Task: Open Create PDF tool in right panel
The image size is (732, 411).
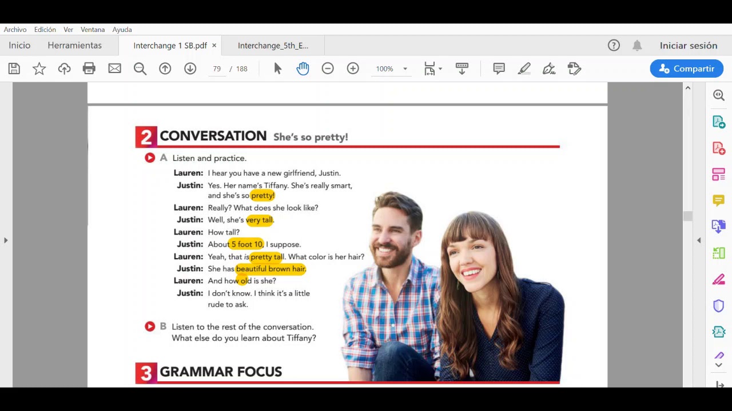Action: (x=719, y=148)
